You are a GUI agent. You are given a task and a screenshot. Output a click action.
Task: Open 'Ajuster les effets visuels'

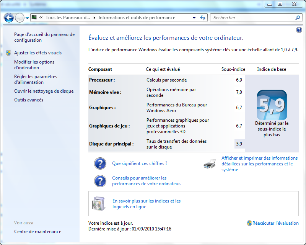point(38,53)
